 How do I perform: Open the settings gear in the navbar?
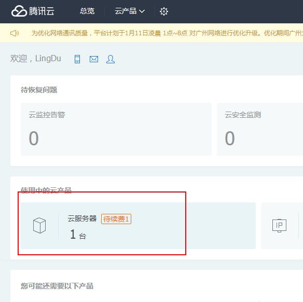click(163, 11)
